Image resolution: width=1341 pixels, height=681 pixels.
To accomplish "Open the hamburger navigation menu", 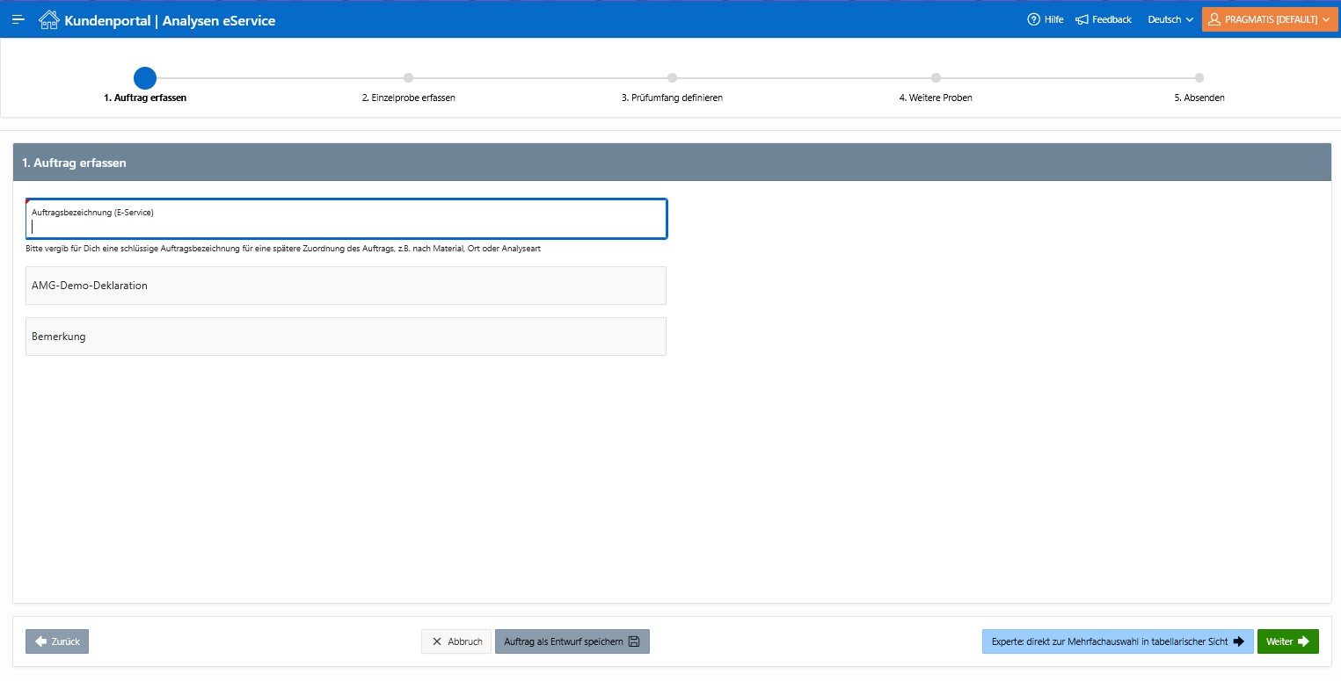I will coord(18,19).
